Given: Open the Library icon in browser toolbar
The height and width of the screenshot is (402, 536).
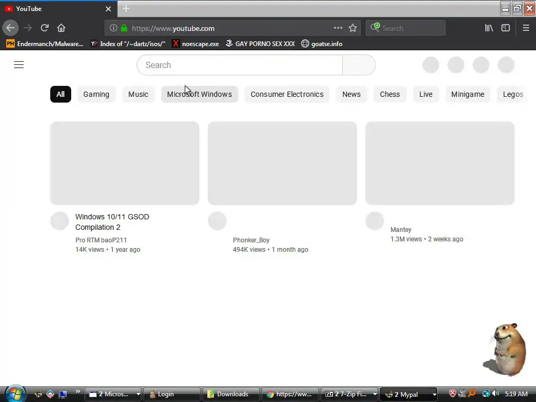Looking at the screenshot, I should click(x=489, y=28).
